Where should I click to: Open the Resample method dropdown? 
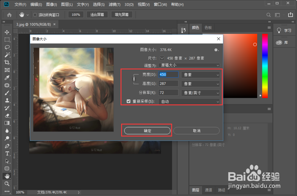coord(189,102)
